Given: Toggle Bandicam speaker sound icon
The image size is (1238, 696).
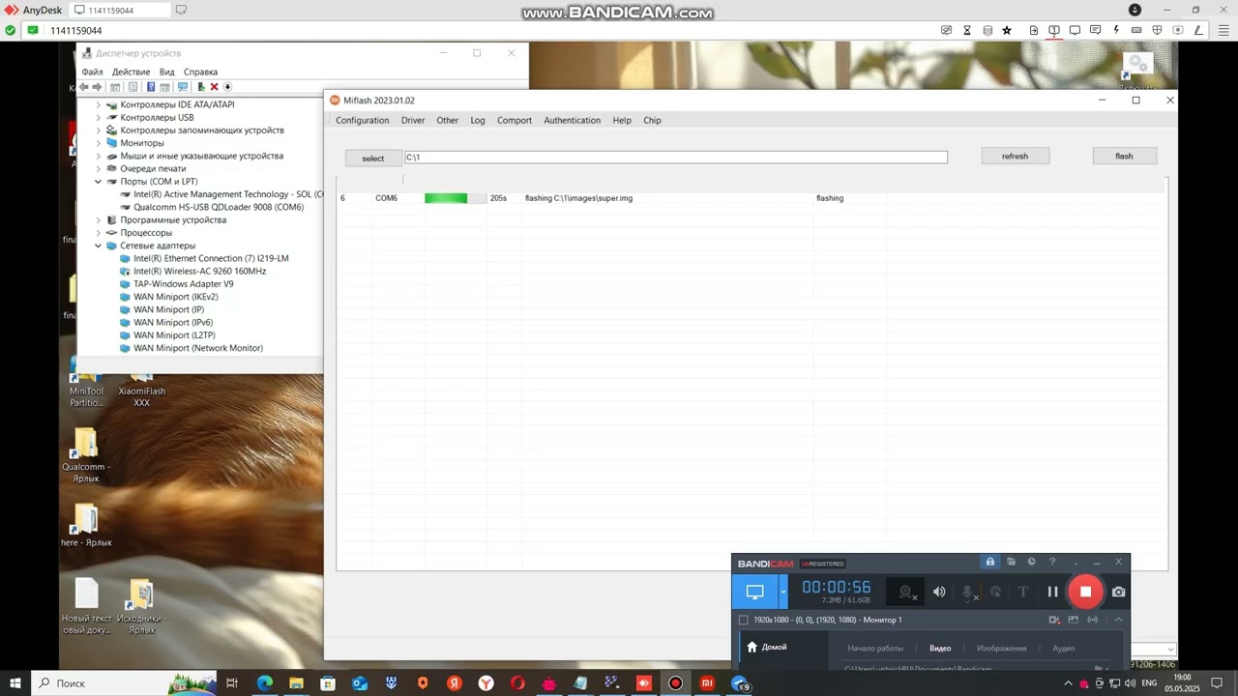Looking at the screenshot, I should click(939, 592).
